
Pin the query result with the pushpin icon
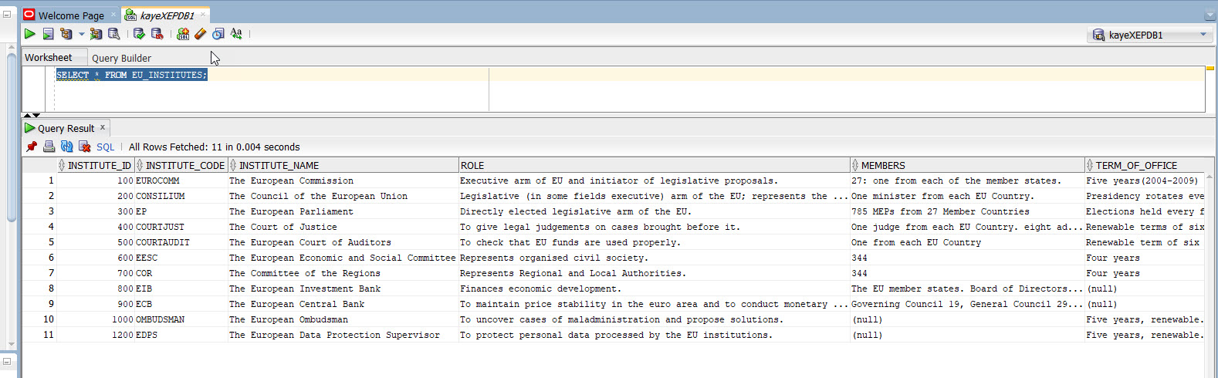coord(32,147)
